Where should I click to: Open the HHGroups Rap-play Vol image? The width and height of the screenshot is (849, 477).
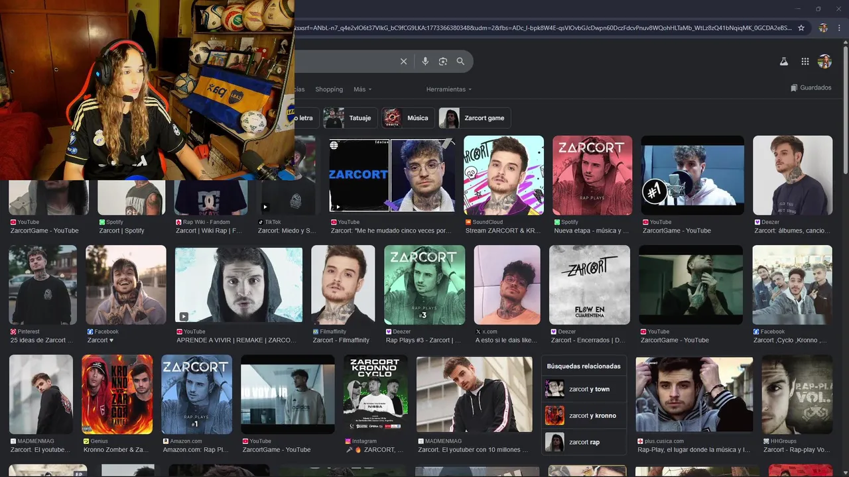tap(797, 394)
